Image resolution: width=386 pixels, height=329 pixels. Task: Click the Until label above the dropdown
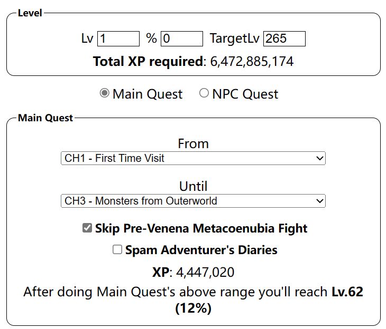(193, 186)
